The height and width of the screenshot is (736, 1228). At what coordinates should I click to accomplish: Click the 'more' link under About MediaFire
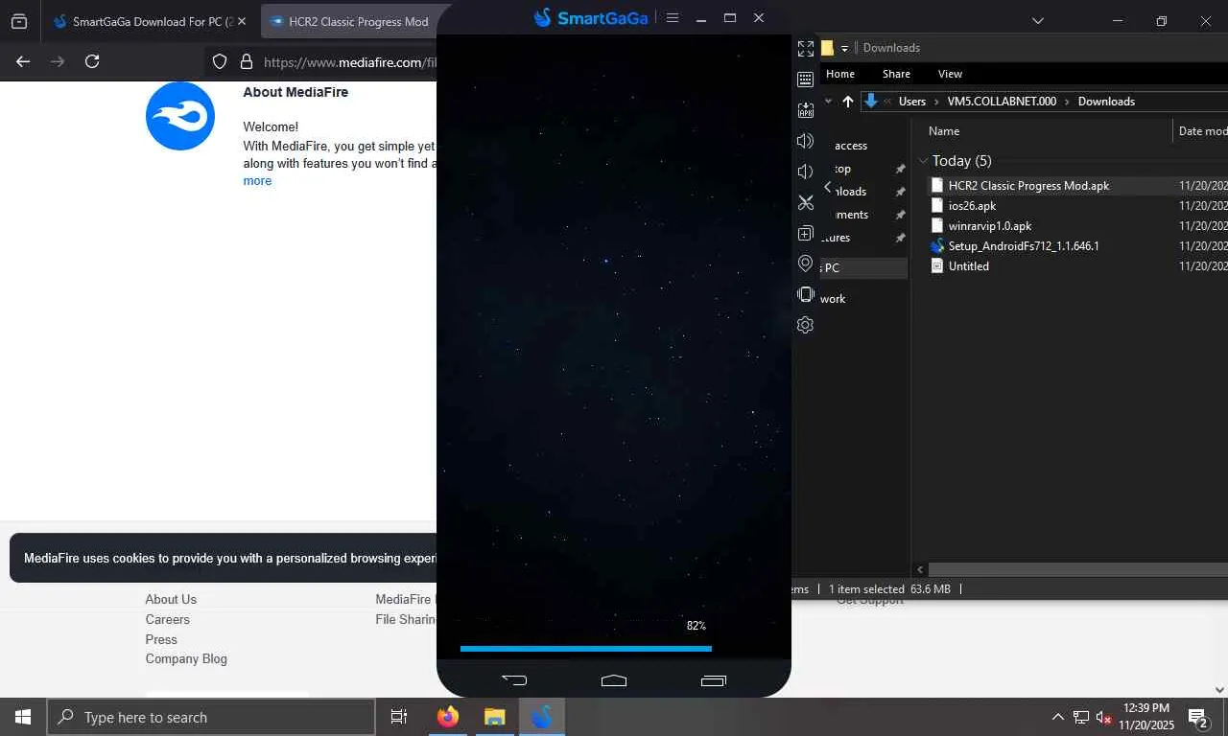(x=257, y=181)
